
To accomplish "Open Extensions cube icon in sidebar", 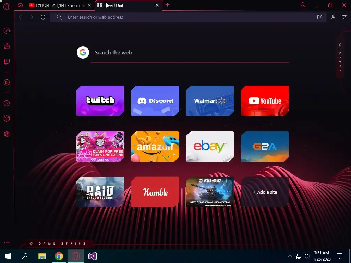I will click(7, 118).
